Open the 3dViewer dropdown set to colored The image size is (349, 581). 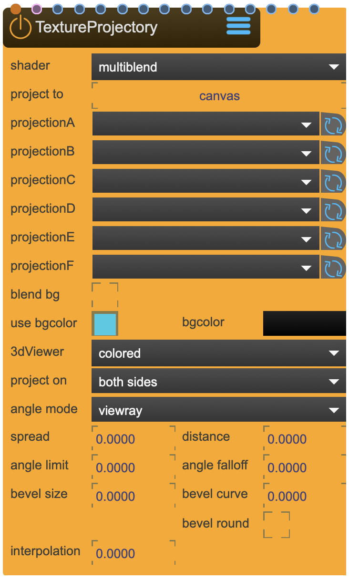click(x=218, y=353)
